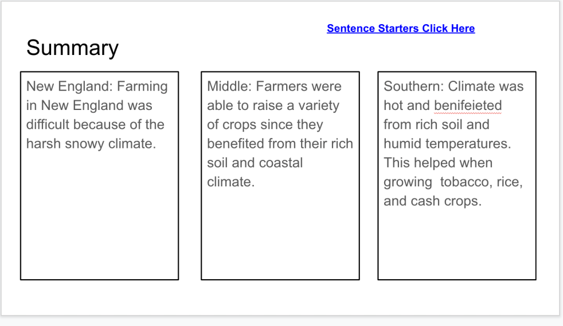
Task: Open the Sentence Starters Click Here link
Action: coord(401,29)
